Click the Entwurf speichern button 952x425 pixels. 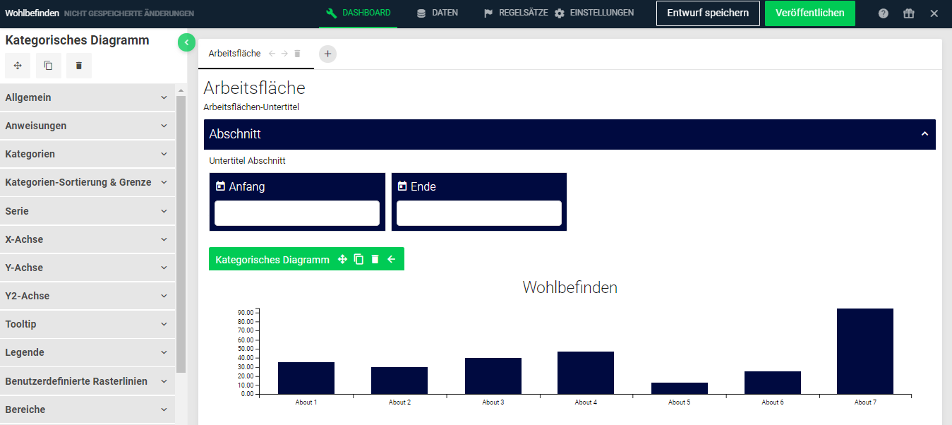pyautogui.click(x=708, y=13)
